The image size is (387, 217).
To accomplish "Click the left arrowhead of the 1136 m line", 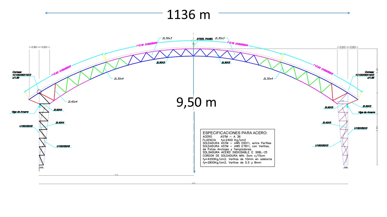I will click(46, 13).
